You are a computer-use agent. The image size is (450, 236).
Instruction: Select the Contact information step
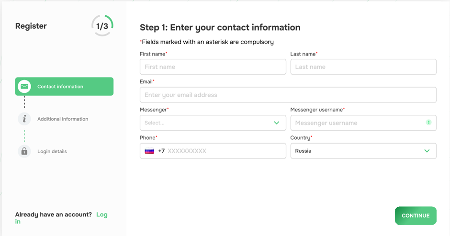(64, 87)
